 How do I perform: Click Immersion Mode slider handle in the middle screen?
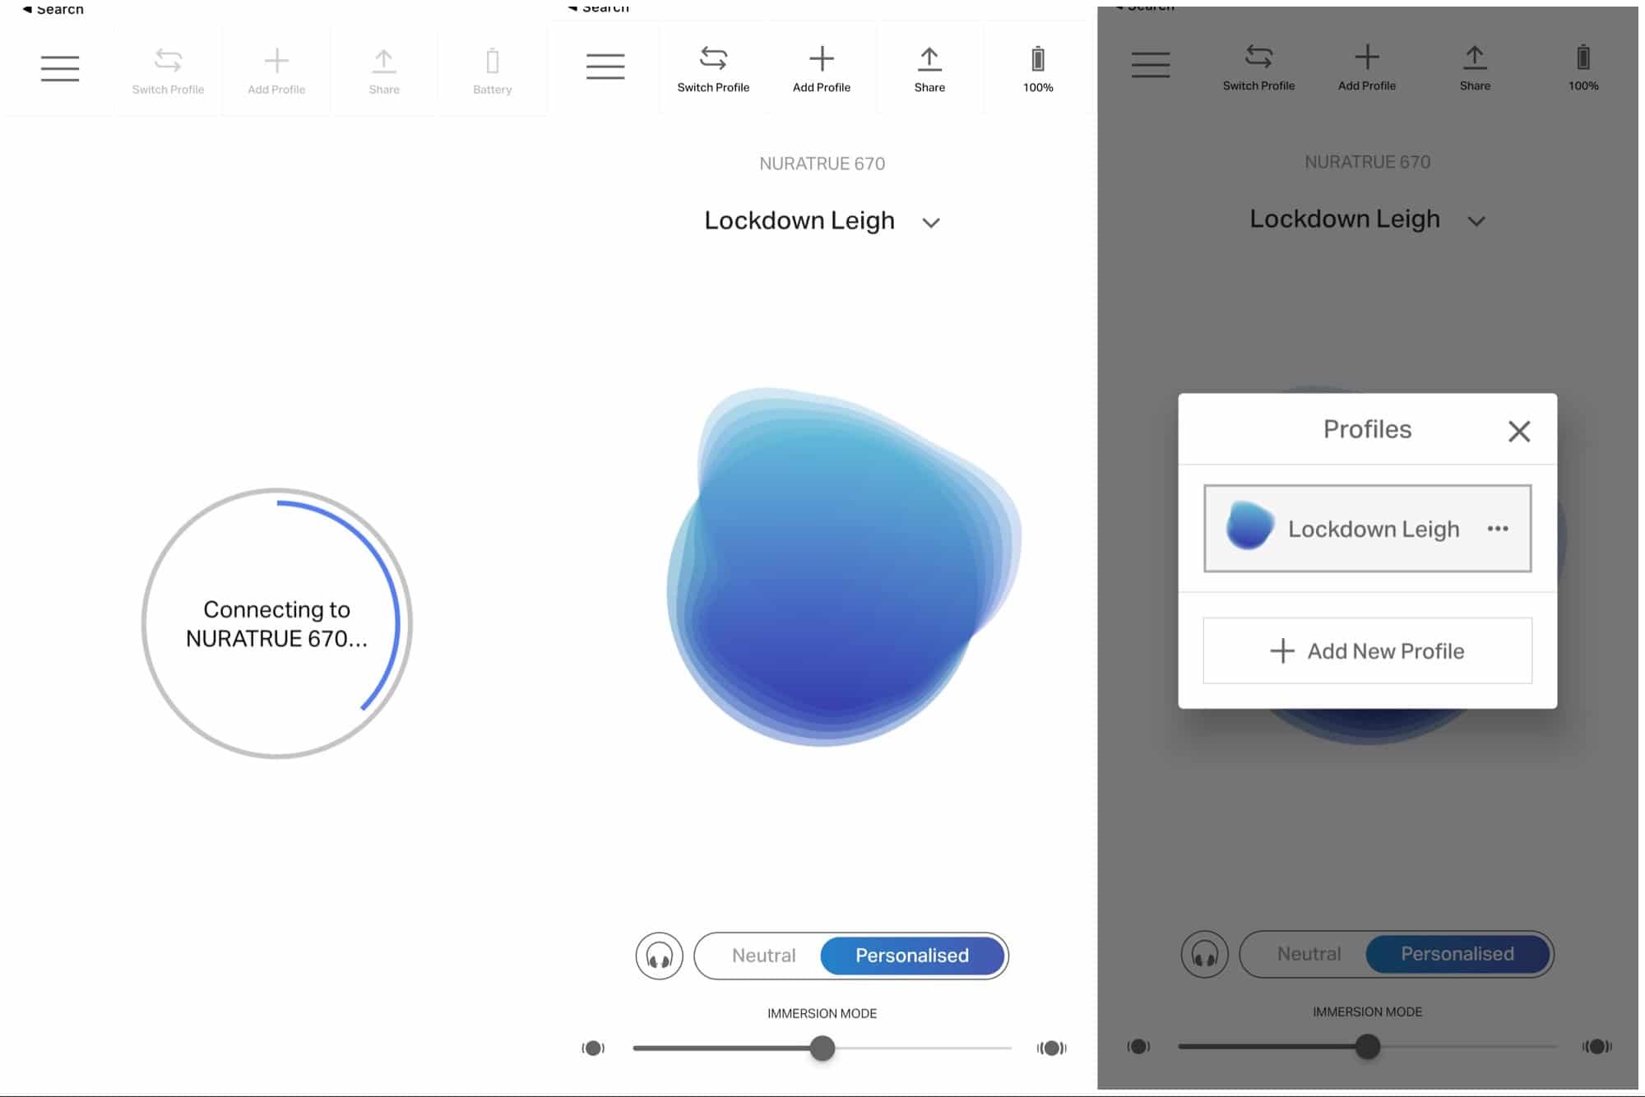pyautogui.click(x=822, y=1048)
